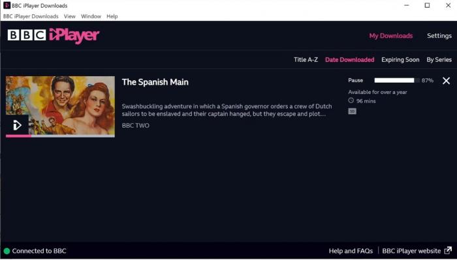Open the BBC iPlayer website link

tap(411, 251)
